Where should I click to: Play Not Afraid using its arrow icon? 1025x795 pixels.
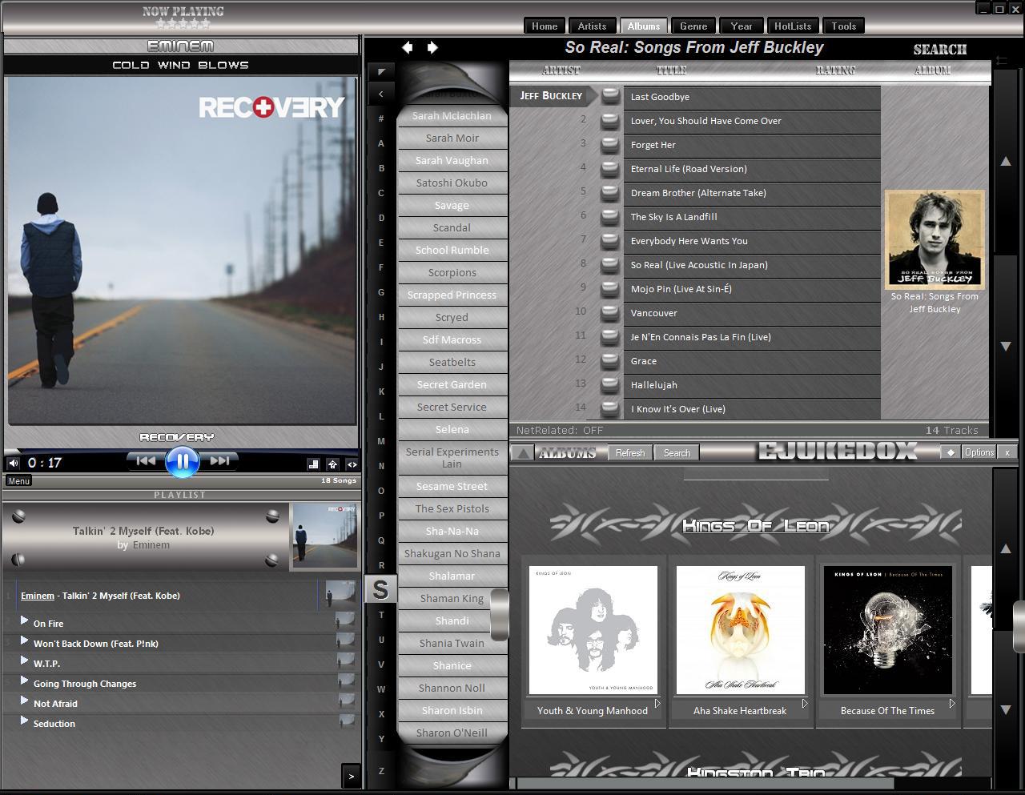tap(24, 701)
